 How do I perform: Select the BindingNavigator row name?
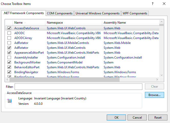tap(26, 72)
